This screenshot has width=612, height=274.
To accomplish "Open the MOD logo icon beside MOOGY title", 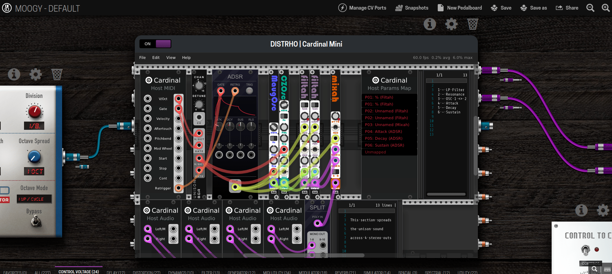I will tap(7, 8).
